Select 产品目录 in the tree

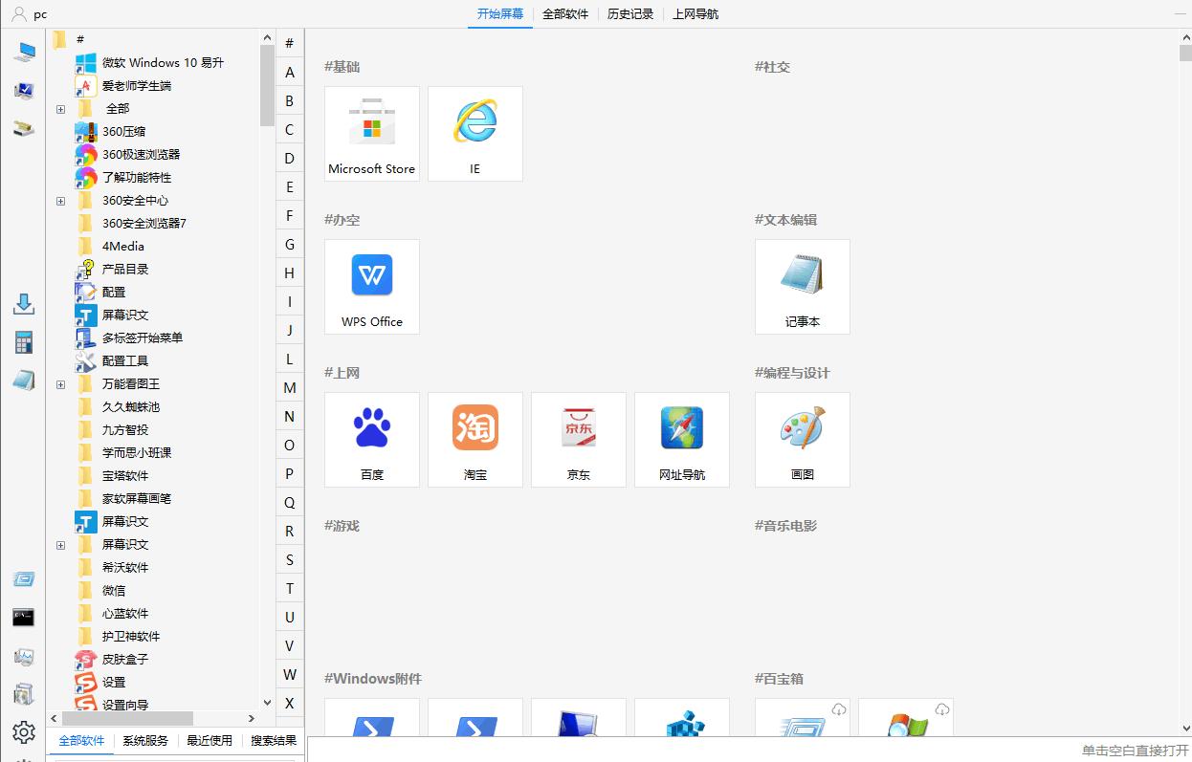(x=125, y=269)
